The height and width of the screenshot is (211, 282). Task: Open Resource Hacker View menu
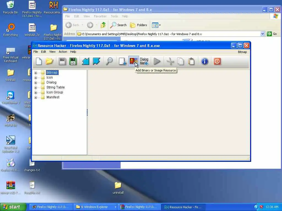(x=52, y=52)
